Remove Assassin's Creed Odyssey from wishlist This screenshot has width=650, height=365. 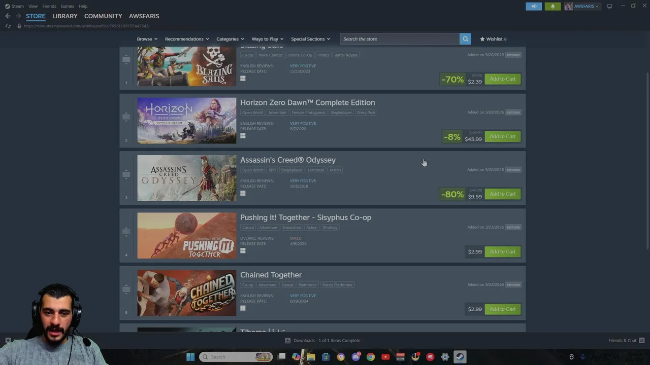pos(513,170)
